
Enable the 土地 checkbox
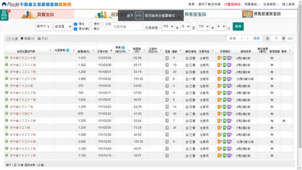[x=102, y=24]
